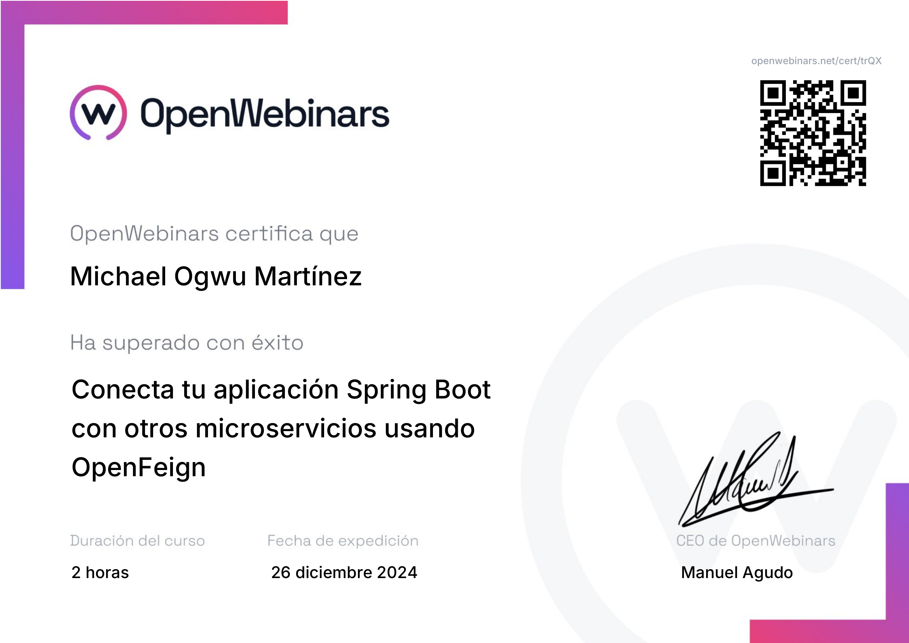The width and height of the screenshot is (909, 643).
Task: Select the text "OpenWebinars certifica que"
Action: point(215,234)
